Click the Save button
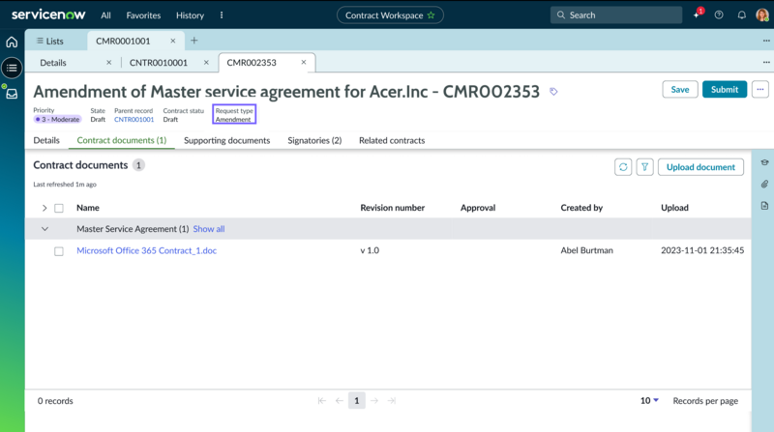The image size is (774, 432). coord(680,89)
